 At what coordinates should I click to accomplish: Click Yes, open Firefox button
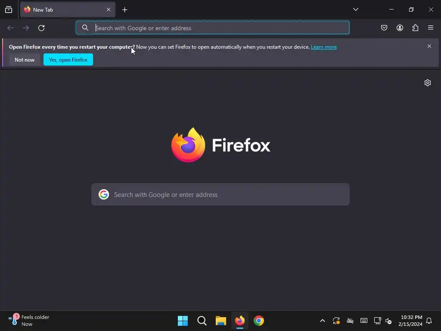tap(68, 59)
